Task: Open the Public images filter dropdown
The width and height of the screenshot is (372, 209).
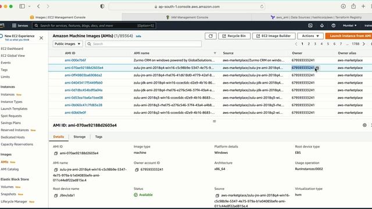Action: tap(67, 44)
